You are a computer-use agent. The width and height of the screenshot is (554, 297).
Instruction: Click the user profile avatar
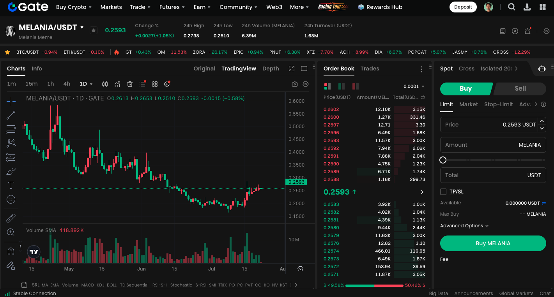point(489,7)
